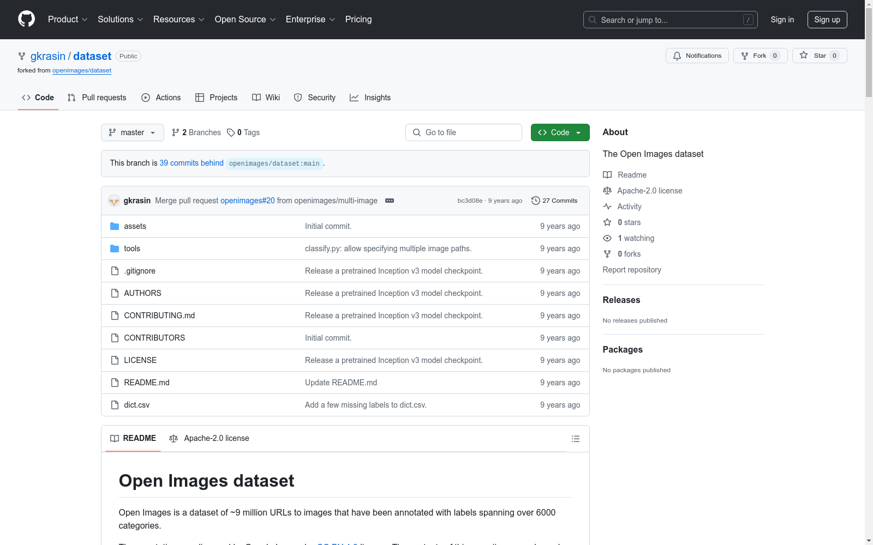This screenshot has width=873, height=545.
Task: Click the Packages heading
Action: (x=623, y=349)
